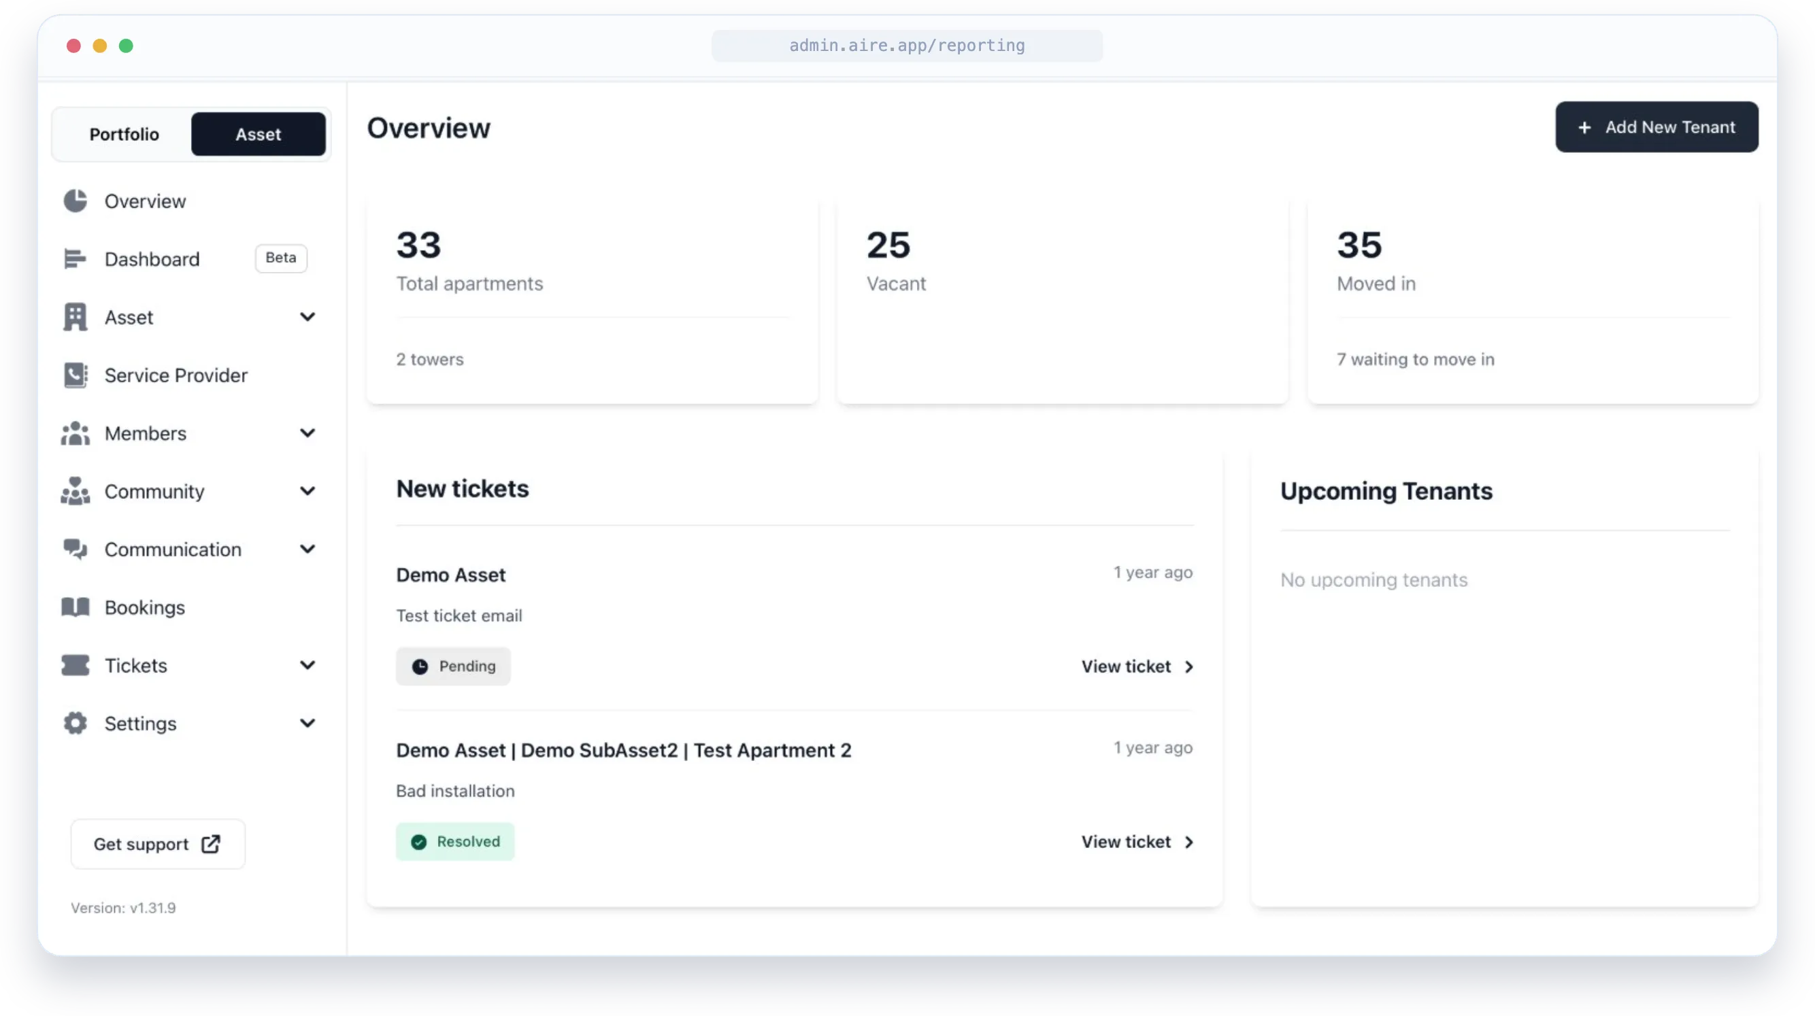Click the Settings gear icon

76,723
